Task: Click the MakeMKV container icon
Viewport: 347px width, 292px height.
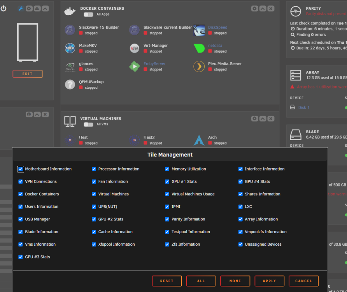Action: pos(70,48)
